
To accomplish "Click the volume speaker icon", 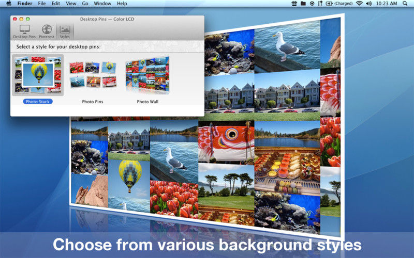I will click(x=369, y=4).
